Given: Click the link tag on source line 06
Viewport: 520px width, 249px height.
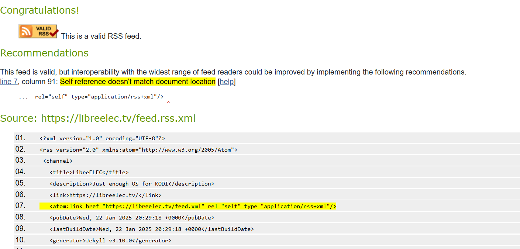Looking at the screenshot, I should pyautogui.click(x=106, y=195).
